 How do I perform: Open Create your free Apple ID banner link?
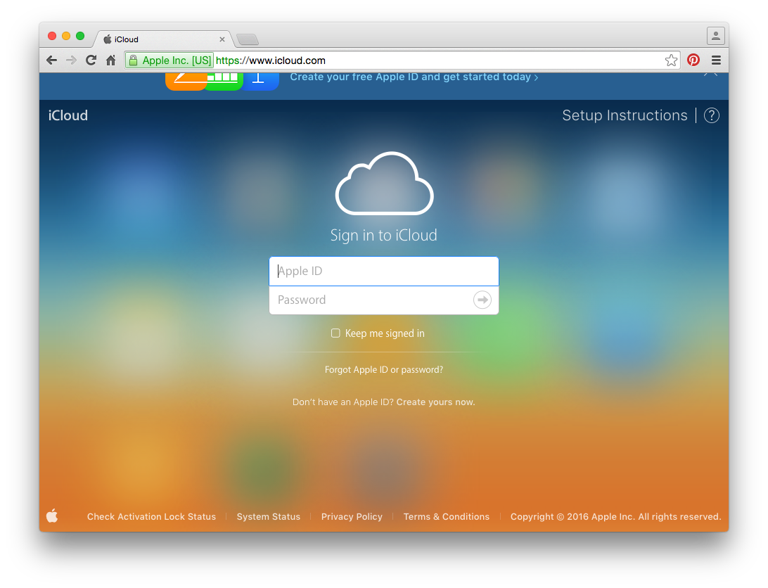click(414, 77)
